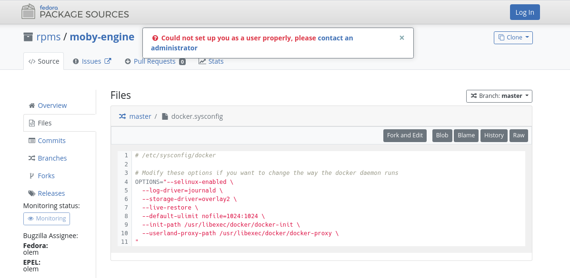Open the file History button
570x278 pixels.
click(x=494, y=135)
